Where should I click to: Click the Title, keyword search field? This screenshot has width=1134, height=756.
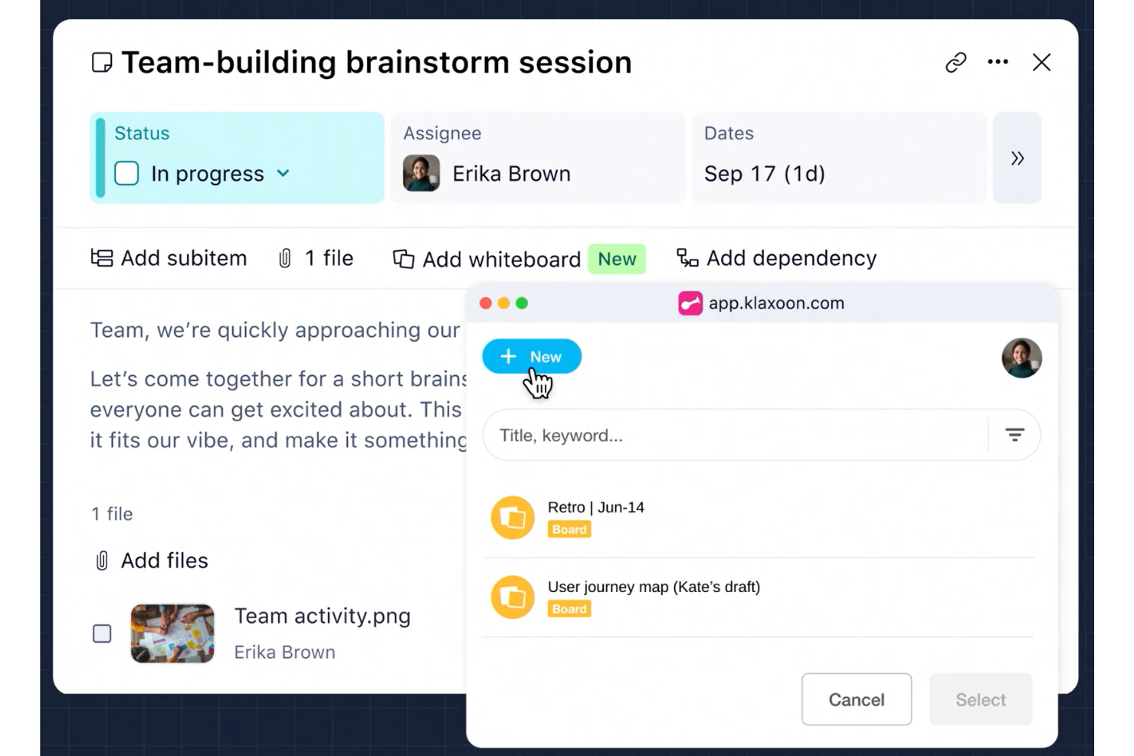(x=736, y=435)
